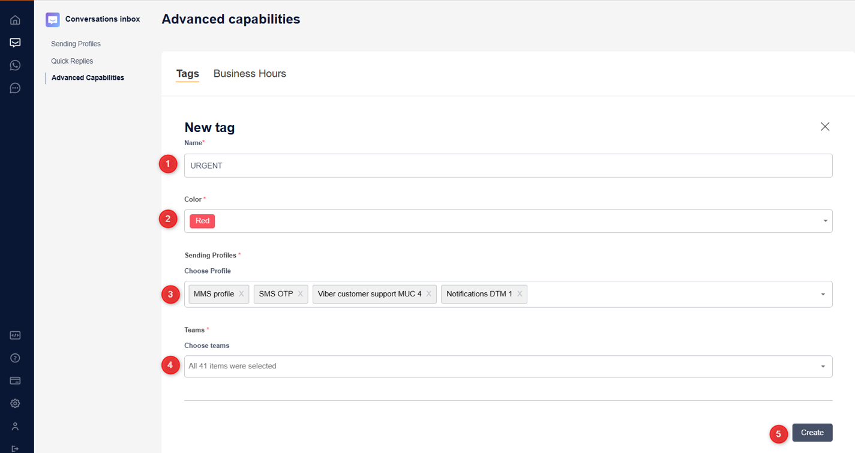Focus the Name input field with URGENT

click(x=508, y=166)
